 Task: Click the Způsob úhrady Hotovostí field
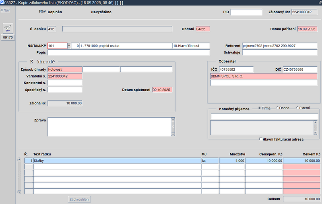point(65,69)
